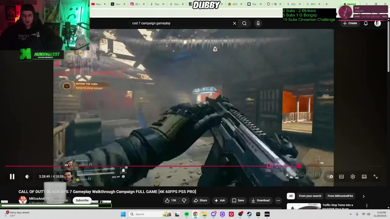Click the search magnifier button

point(244,23)
